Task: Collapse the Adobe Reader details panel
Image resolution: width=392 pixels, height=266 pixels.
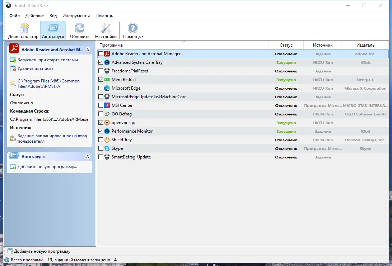Action: (88, 50)
